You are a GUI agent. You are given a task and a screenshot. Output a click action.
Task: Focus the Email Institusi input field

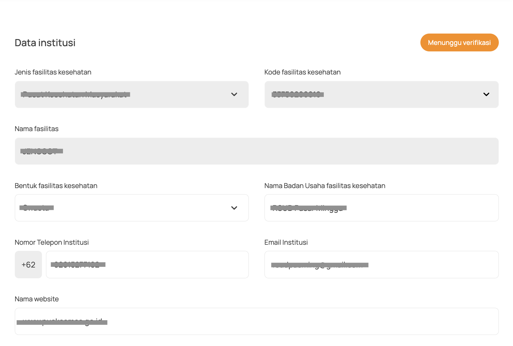pos(382,265)
